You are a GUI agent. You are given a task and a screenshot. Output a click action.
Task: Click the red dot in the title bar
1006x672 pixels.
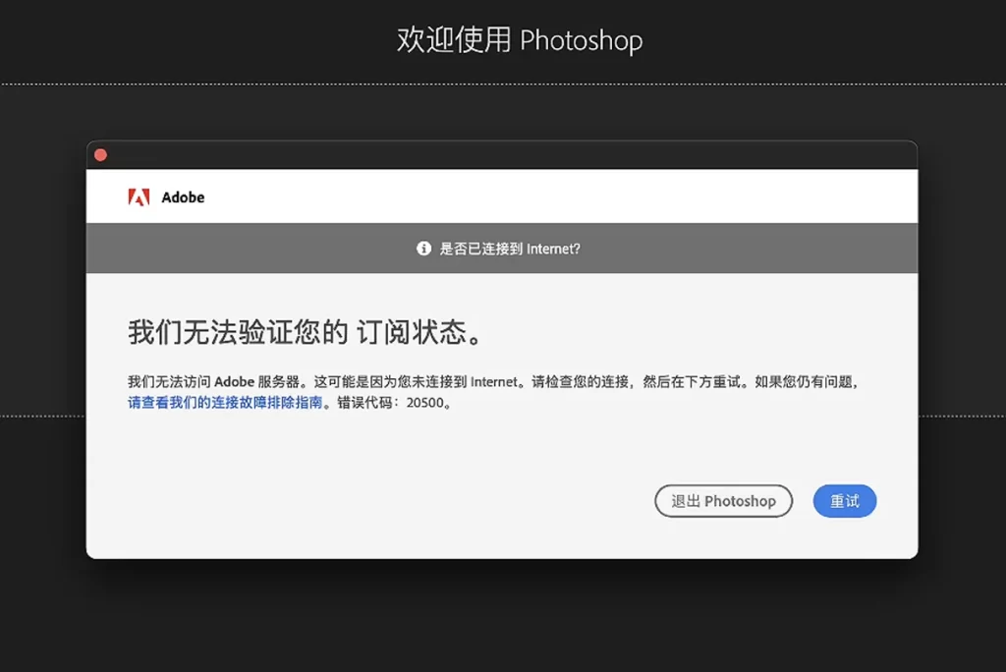click(x=100, y=154)
